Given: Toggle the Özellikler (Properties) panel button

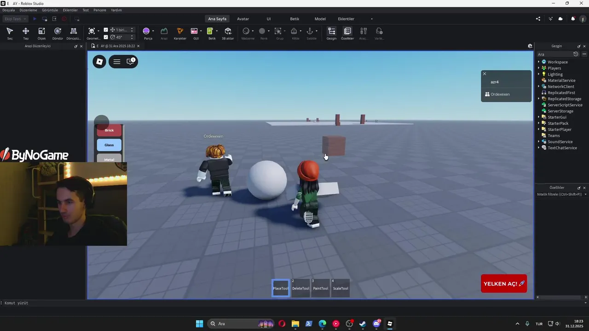Looking at the screenshot, I should [x=347, y=33].
